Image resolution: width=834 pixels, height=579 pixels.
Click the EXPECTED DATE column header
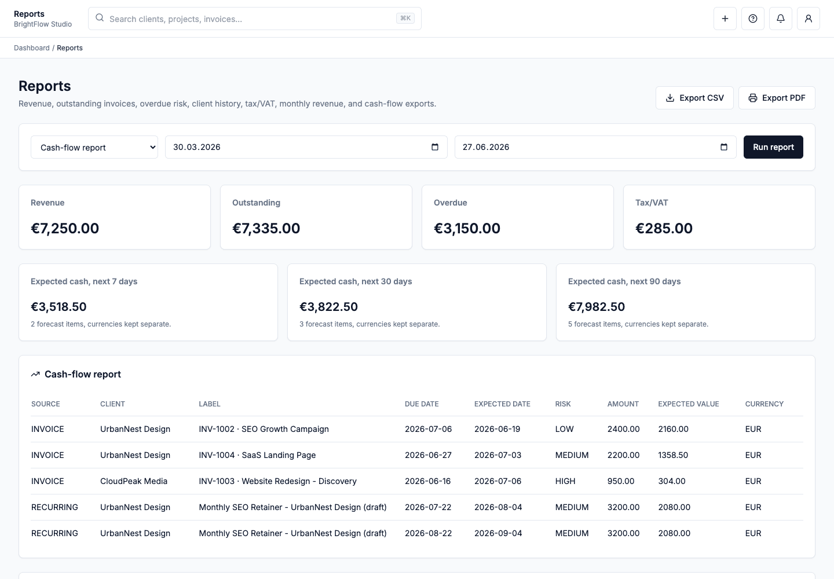point(502,404)
